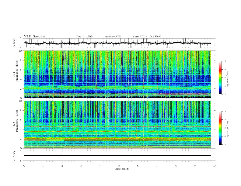Click the "-3" label on ch.1 color bar
241x186 pixels.
click(225, 61)
